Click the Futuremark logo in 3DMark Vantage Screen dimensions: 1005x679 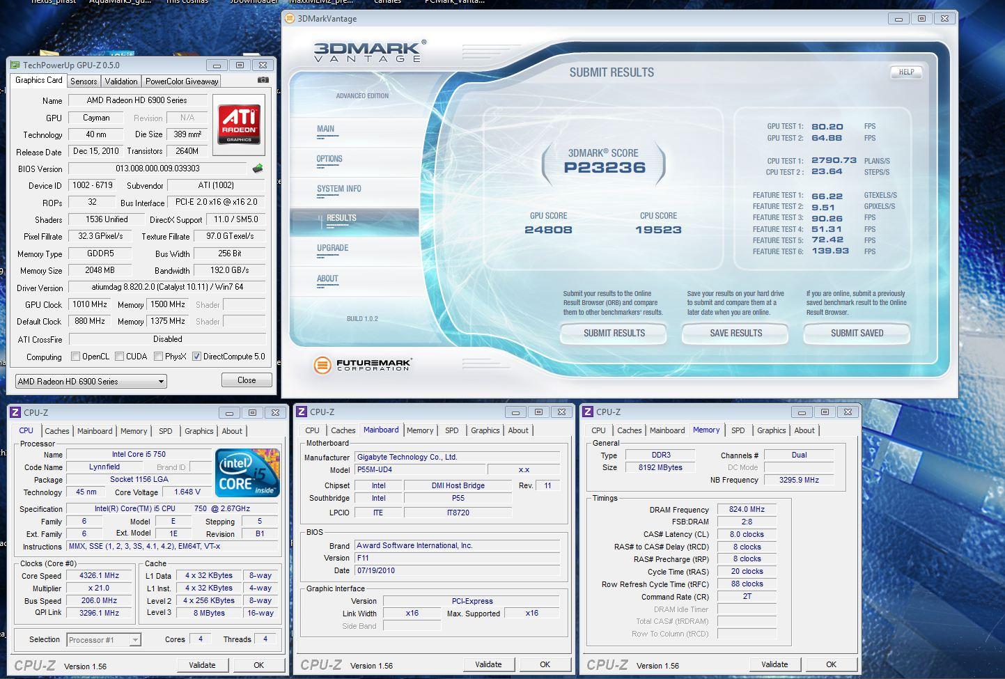click(x=362, y=364)
